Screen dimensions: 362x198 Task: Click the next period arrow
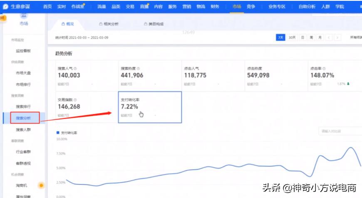point(337,37)
